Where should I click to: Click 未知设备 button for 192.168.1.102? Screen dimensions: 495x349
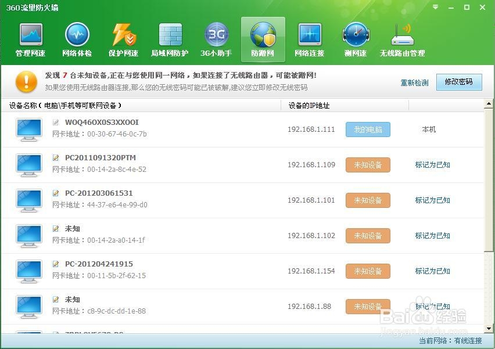[368, 236]
